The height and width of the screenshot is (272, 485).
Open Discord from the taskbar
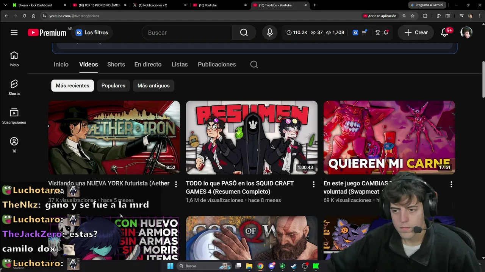[x=271, y=266]
